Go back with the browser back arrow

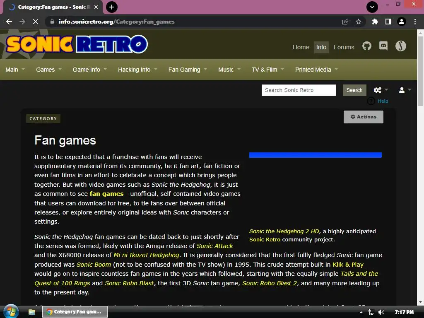(x=9, y=22)
